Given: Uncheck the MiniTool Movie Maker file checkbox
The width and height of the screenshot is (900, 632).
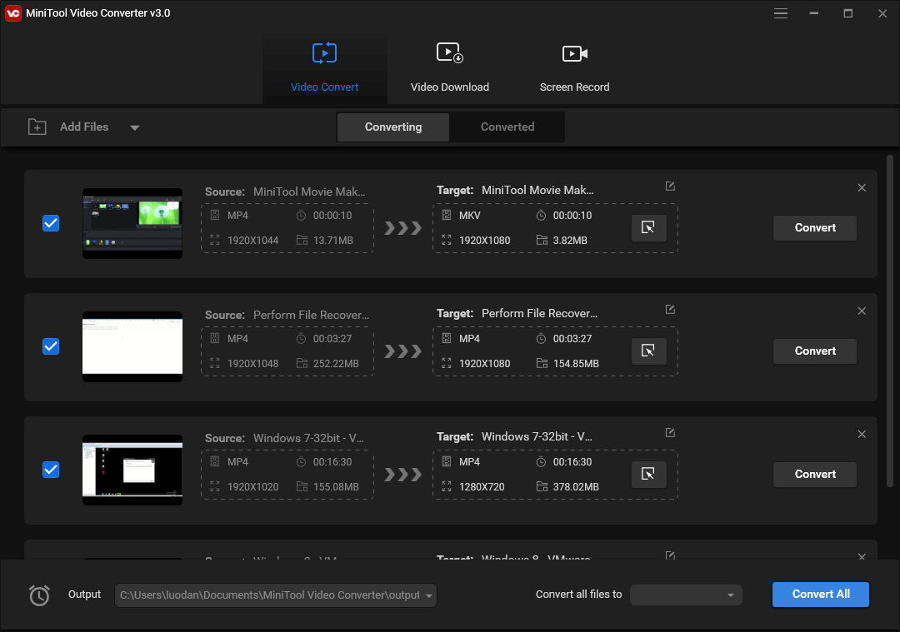Looking at the screenshot, I should (51, 223).
